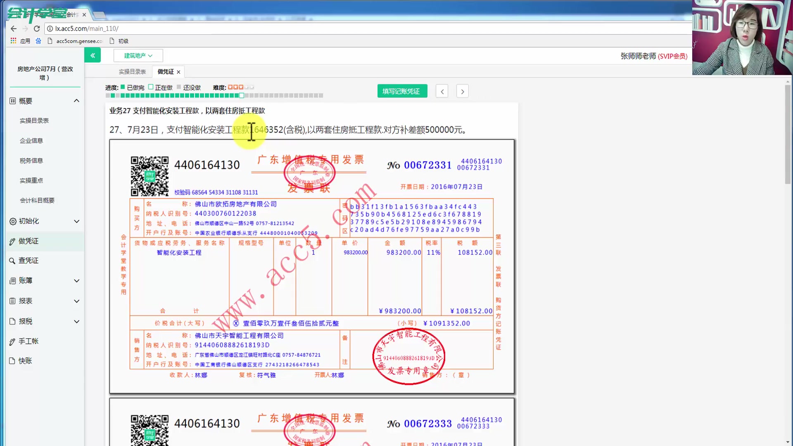The width and height of the screenshot is (793, 446).
Task: Navigate to next item using forward arrow icon
Action: [x=462, y=91]
